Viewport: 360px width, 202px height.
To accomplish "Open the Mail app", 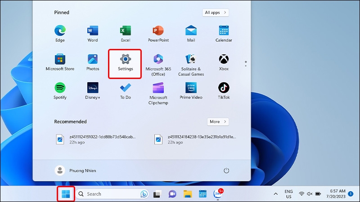I will click(x=191, y=34).
